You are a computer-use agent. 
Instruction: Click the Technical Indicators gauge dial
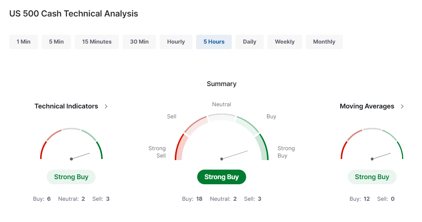coord(71,144)
